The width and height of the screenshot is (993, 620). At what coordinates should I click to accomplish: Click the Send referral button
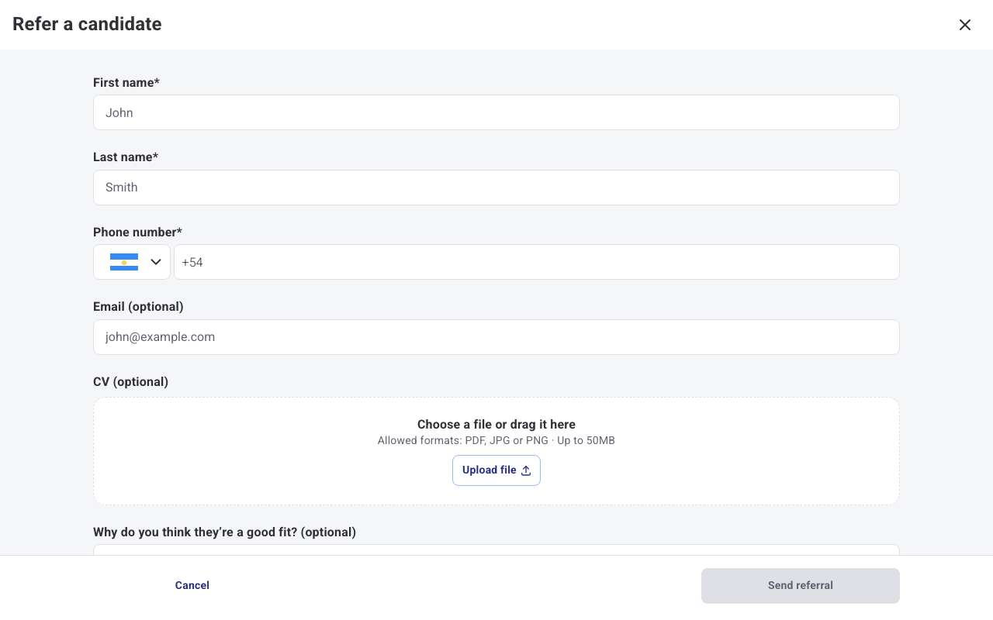(x=801, y=586)
